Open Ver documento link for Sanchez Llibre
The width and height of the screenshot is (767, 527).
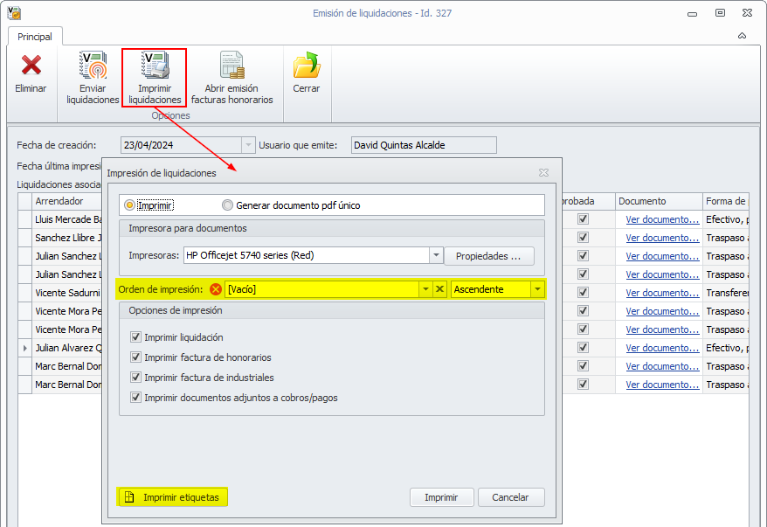(x=662, y=238)
